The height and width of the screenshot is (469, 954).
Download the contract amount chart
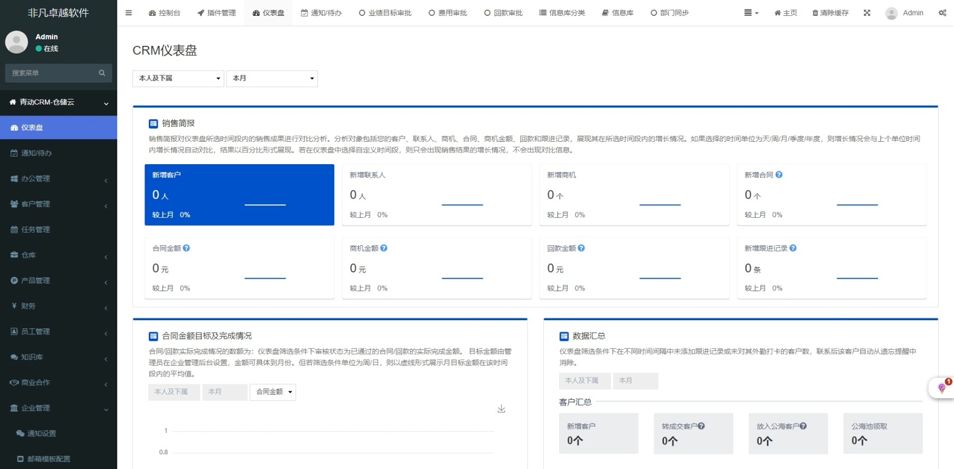501,409
